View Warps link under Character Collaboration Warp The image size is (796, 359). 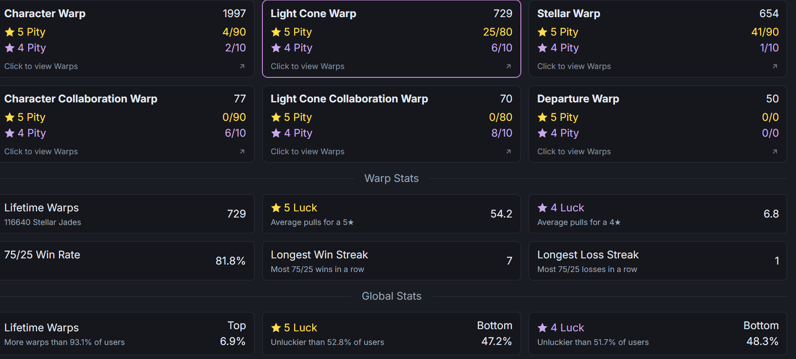41,152
